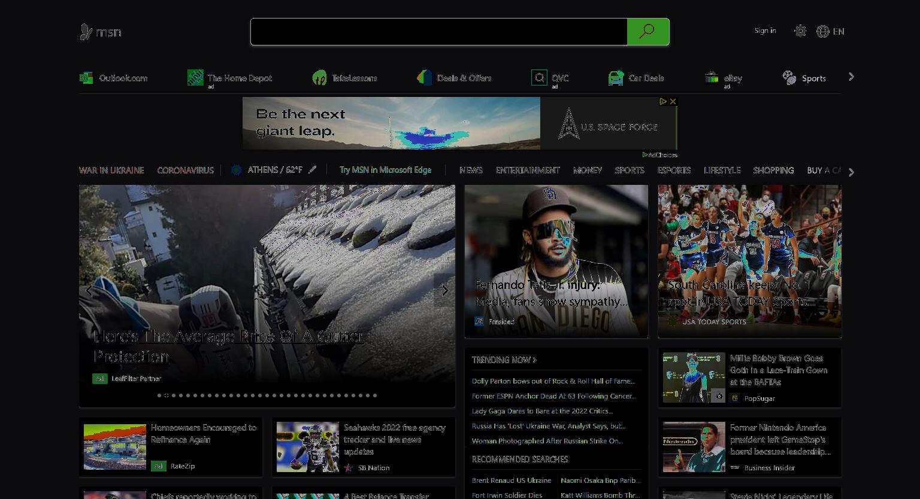Image resolution: width=920 pixels, height=499 pixels.
Task: Open the Deals & Offers shortcut icon
Action: 424,78
